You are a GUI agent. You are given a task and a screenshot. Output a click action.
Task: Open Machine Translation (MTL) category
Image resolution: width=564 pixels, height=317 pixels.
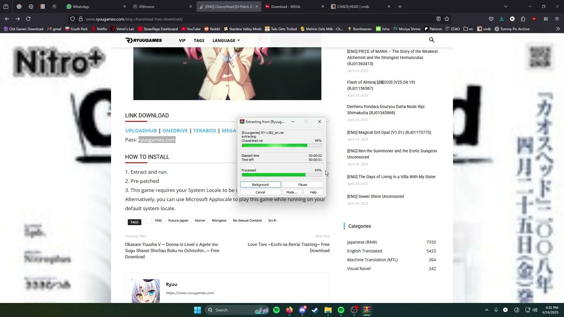click(x=372, y=260)
